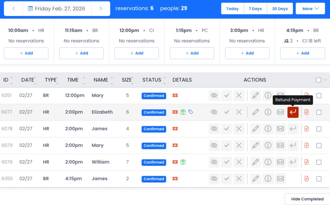Viewport: 330px width, 205px height.
Task: Add reservation to 12:00pm CI slot
Action: (137, 53)
